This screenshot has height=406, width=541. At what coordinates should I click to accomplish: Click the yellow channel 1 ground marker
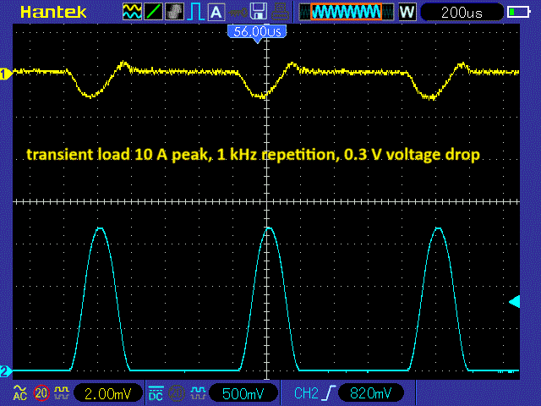coord(6,74)
